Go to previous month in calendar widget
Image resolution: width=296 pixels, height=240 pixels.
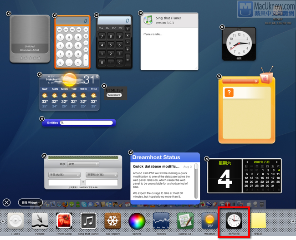(247, 162)
